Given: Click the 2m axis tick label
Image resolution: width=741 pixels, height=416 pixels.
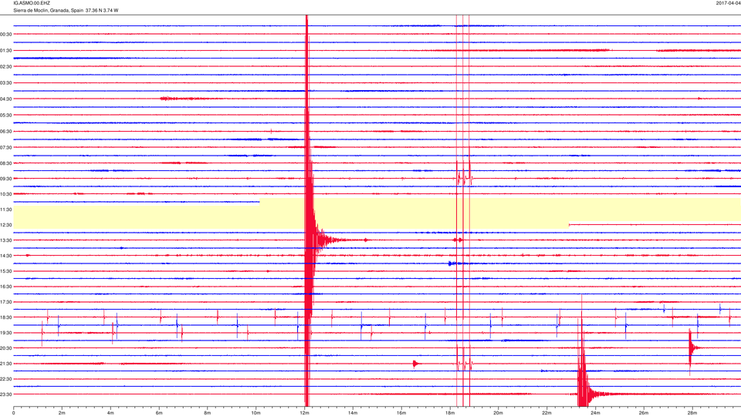Looking at the screenshot, I should (x=62, y=413).
